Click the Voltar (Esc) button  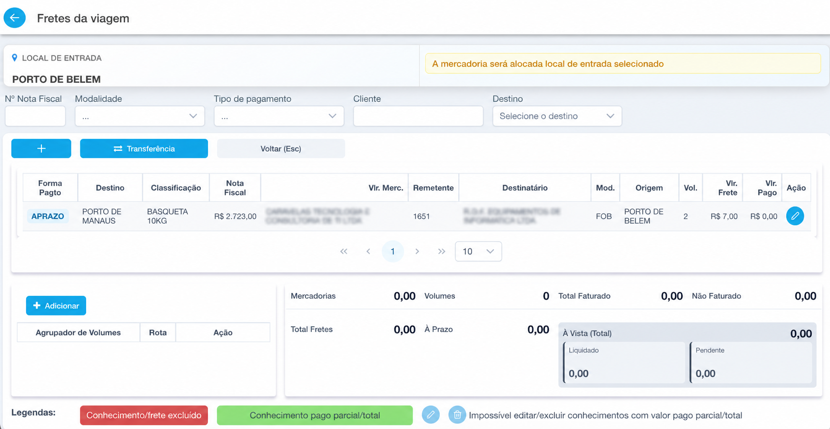click(281, 148)
